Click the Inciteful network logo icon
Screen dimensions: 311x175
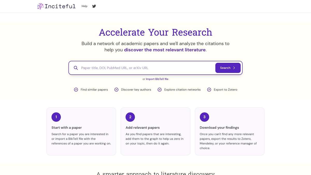click(x=40, y=6)
